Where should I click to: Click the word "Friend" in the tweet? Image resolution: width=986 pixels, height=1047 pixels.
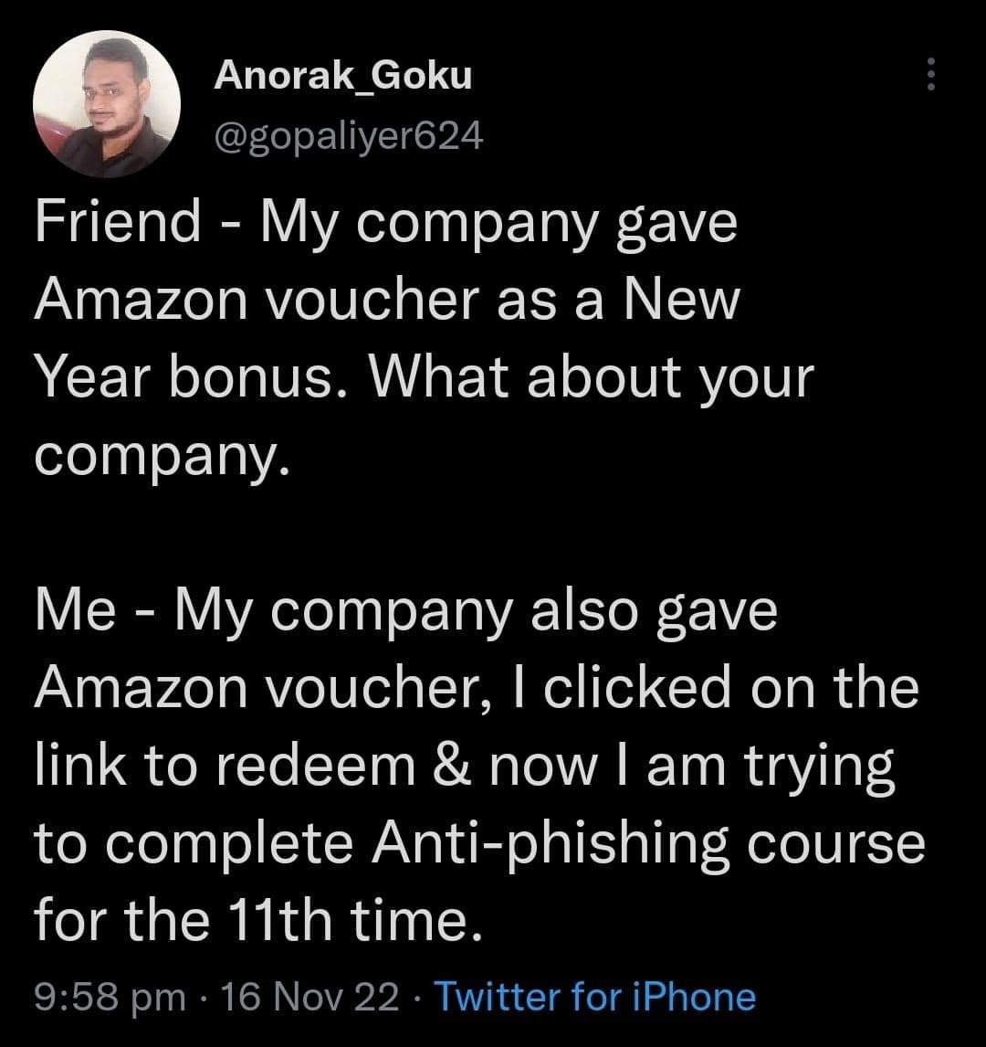(118, 222)
